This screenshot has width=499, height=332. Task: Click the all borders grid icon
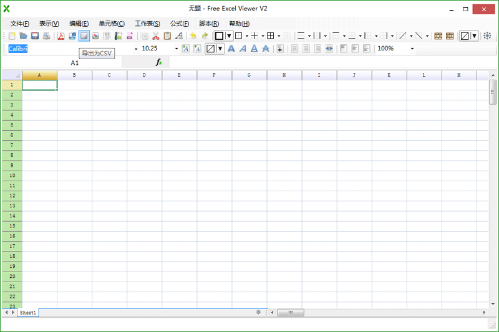click(271, 36)
